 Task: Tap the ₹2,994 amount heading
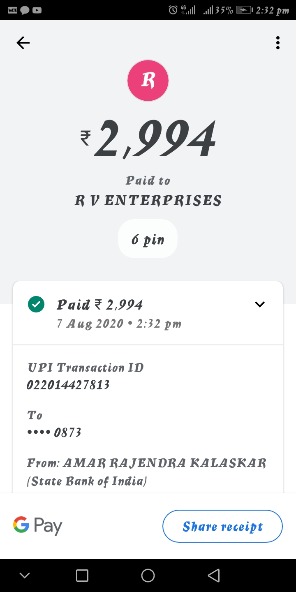pos(148,139)
